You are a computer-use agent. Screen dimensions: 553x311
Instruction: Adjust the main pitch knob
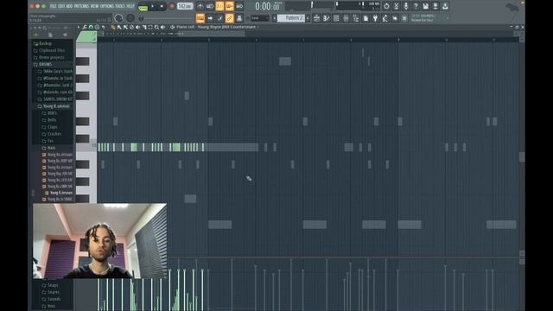click(130, 18)
